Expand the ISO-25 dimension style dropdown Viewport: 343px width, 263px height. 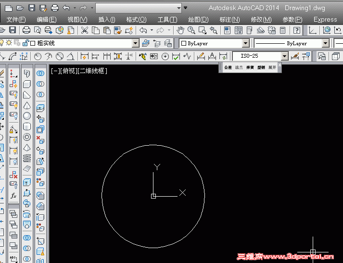pos(284,56)
